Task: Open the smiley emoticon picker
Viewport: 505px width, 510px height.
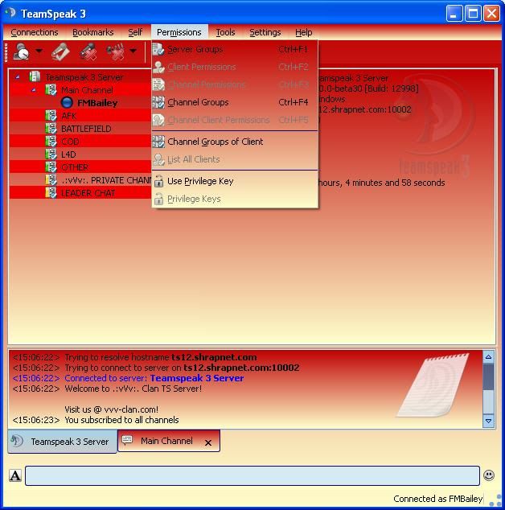Action: pos(489,475)
